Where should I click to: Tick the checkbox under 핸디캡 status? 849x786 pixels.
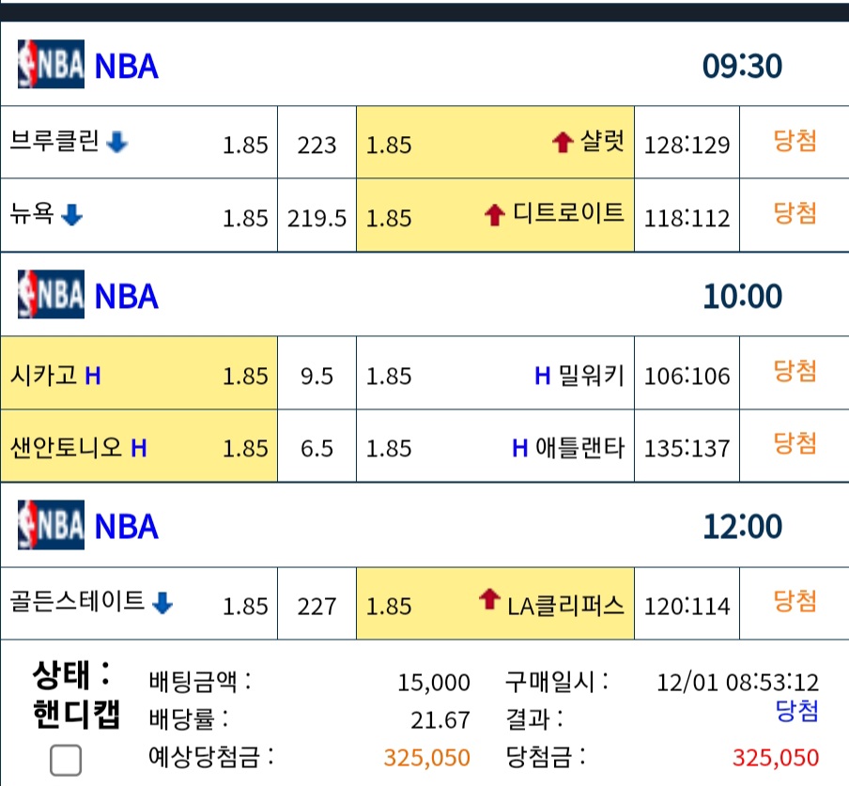click(x=66, y=760)
